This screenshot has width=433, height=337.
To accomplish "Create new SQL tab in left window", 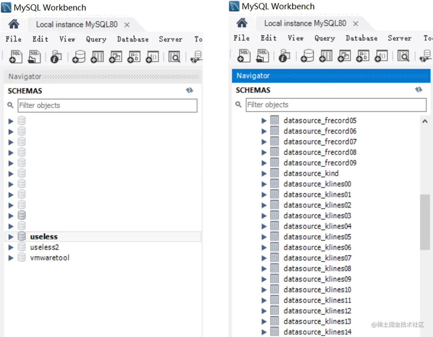I will click(15, 56).
